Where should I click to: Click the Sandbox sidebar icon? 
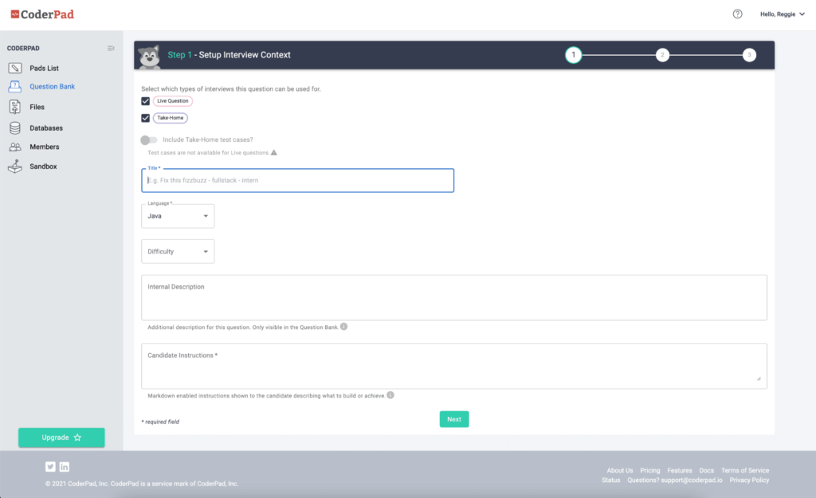click(x=15, y=167)
